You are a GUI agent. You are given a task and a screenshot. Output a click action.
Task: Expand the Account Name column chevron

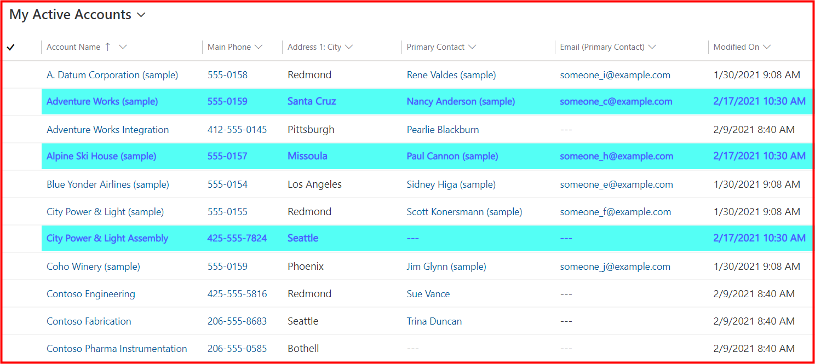pos(123,47)
